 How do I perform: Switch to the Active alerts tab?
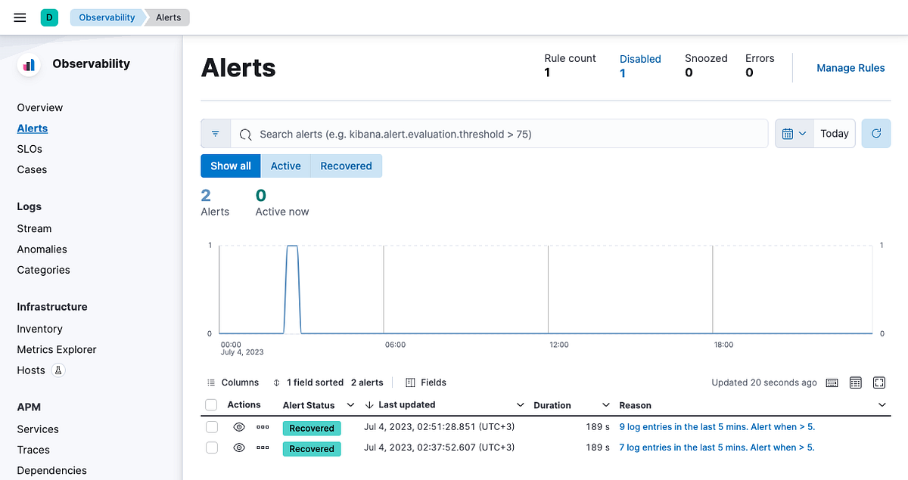285,166
